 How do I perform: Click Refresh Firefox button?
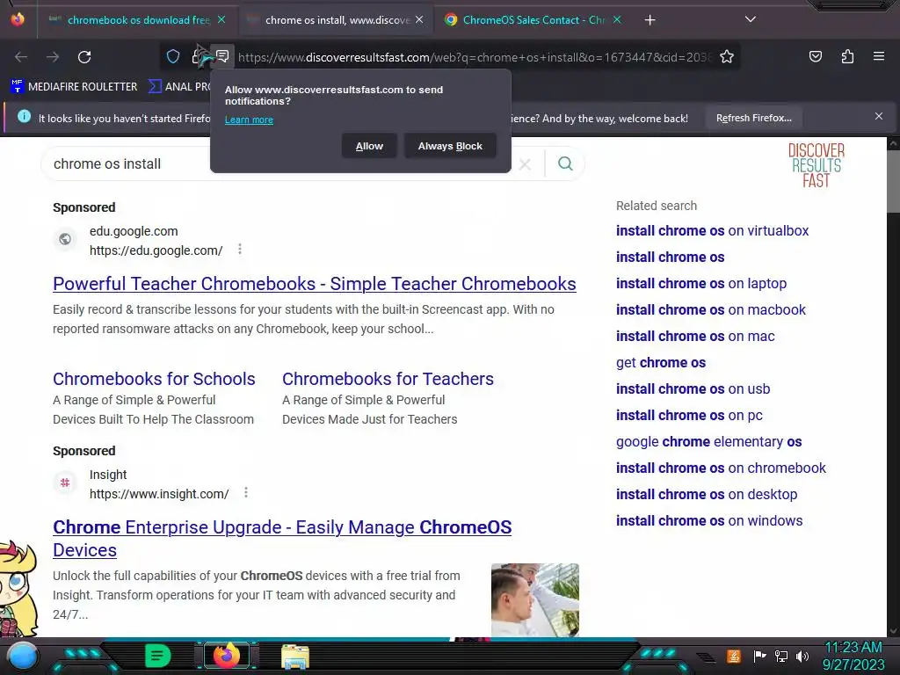(753, 118)
